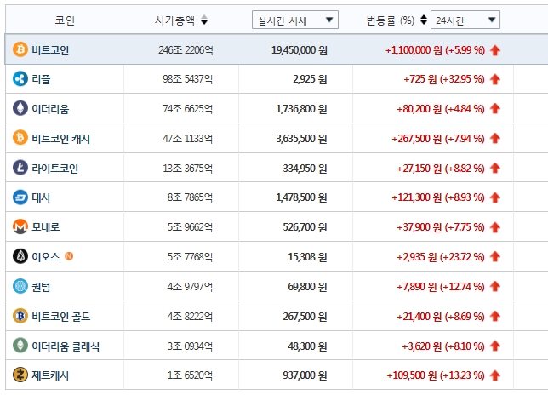
Task: Open the 실시간 시세 dropdown
Action: [295, 20]
